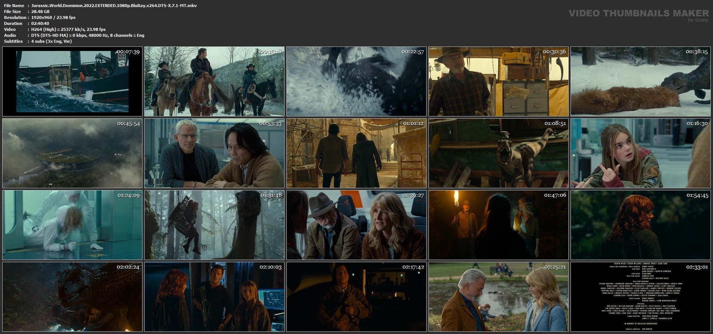Image resolution: width=713 pixels, height=334 pixels.
Task: Select the thumbnail at 00:15:18
Action: click(215, 81)
